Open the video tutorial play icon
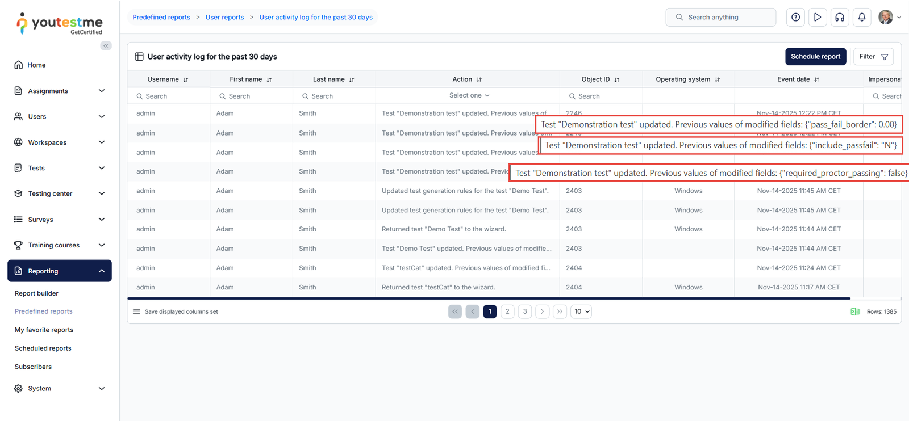The image size is (909, 421). (817, 18)
